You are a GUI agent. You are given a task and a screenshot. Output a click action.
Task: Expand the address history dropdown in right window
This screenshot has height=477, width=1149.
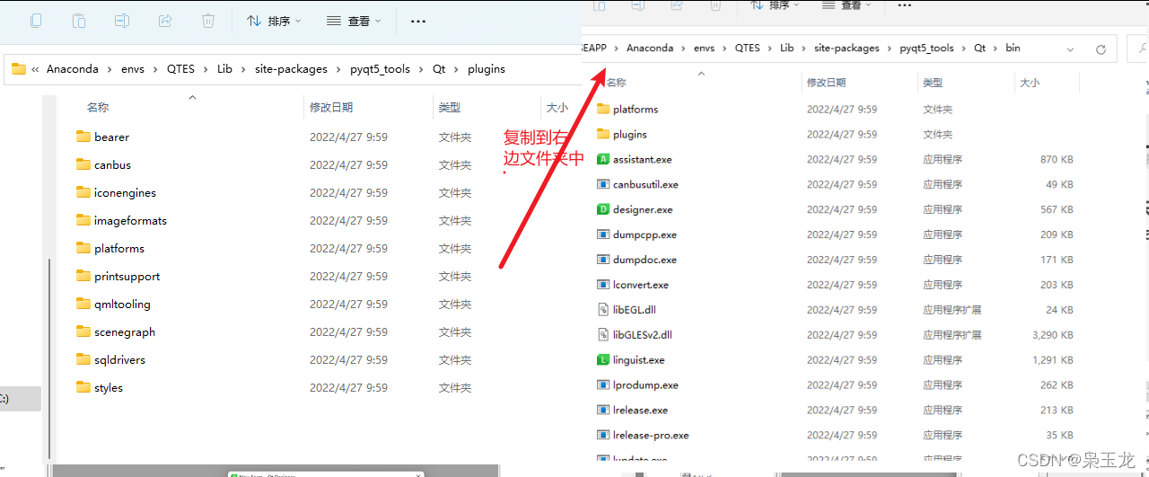tap(1070, 49)
